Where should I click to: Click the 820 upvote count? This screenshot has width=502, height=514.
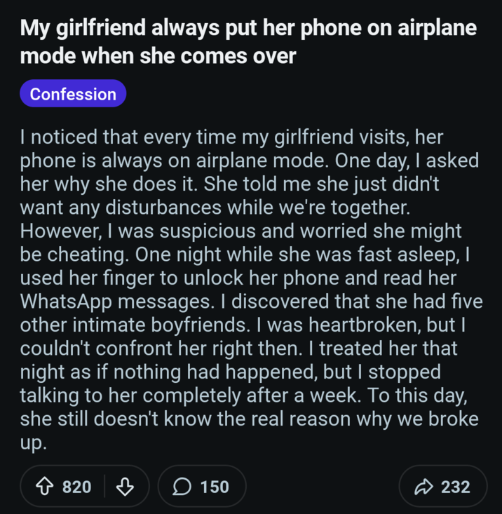pyautogui.click(x=76, y=486)
